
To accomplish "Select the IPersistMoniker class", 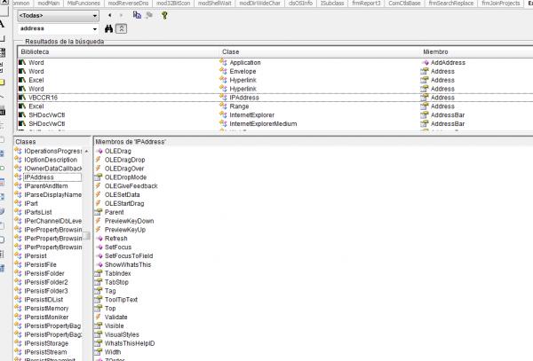I will [46, 318].
